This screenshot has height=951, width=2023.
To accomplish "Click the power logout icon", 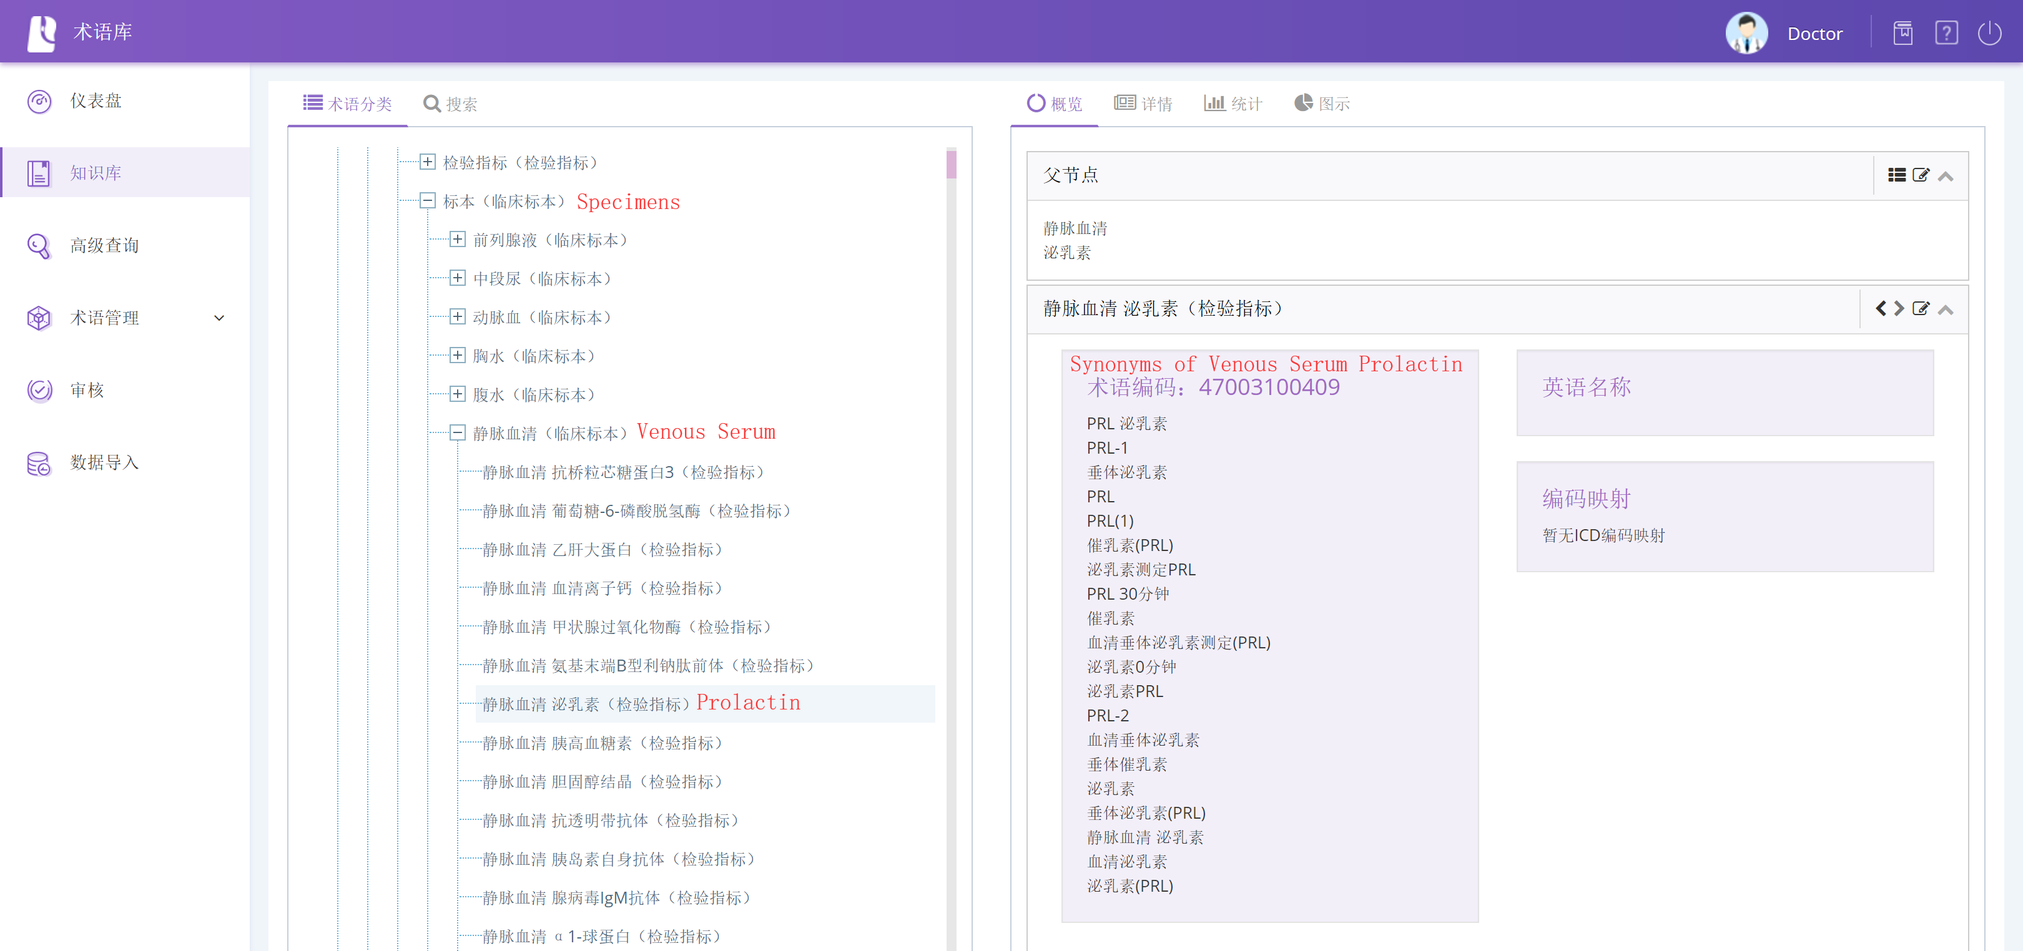I will pyautogui.click(x=1989, y=33).
